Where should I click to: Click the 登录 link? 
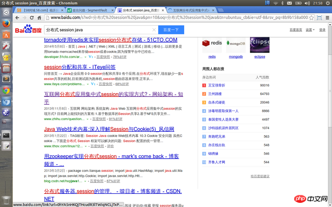[322, 30]
